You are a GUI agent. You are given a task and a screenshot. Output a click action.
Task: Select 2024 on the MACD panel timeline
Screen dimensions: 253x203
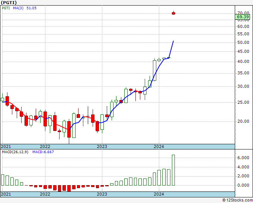159,194
